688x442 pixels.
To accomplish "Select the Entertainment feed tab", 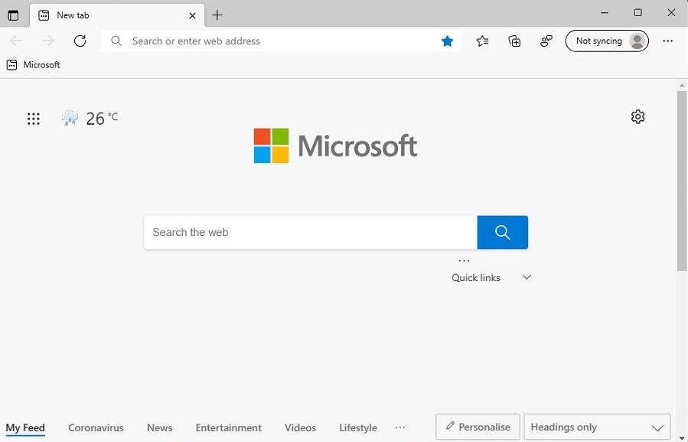I will coord(228,427).
